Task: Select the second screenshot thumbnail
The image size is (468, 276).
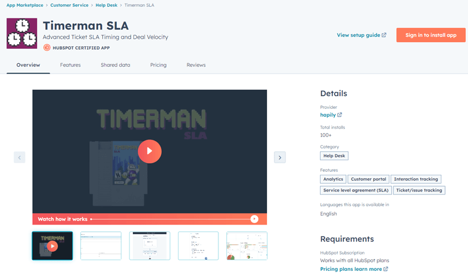Action: point(101,246)
